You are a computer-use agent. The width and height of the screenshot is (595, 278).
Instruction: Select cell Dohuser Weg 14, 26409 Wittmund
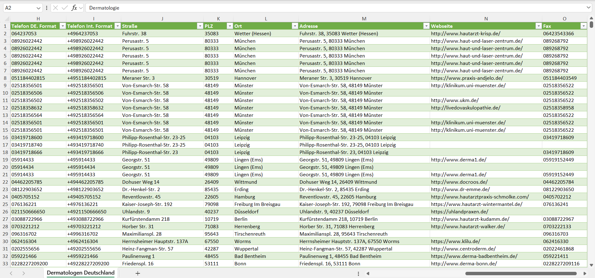364,182
